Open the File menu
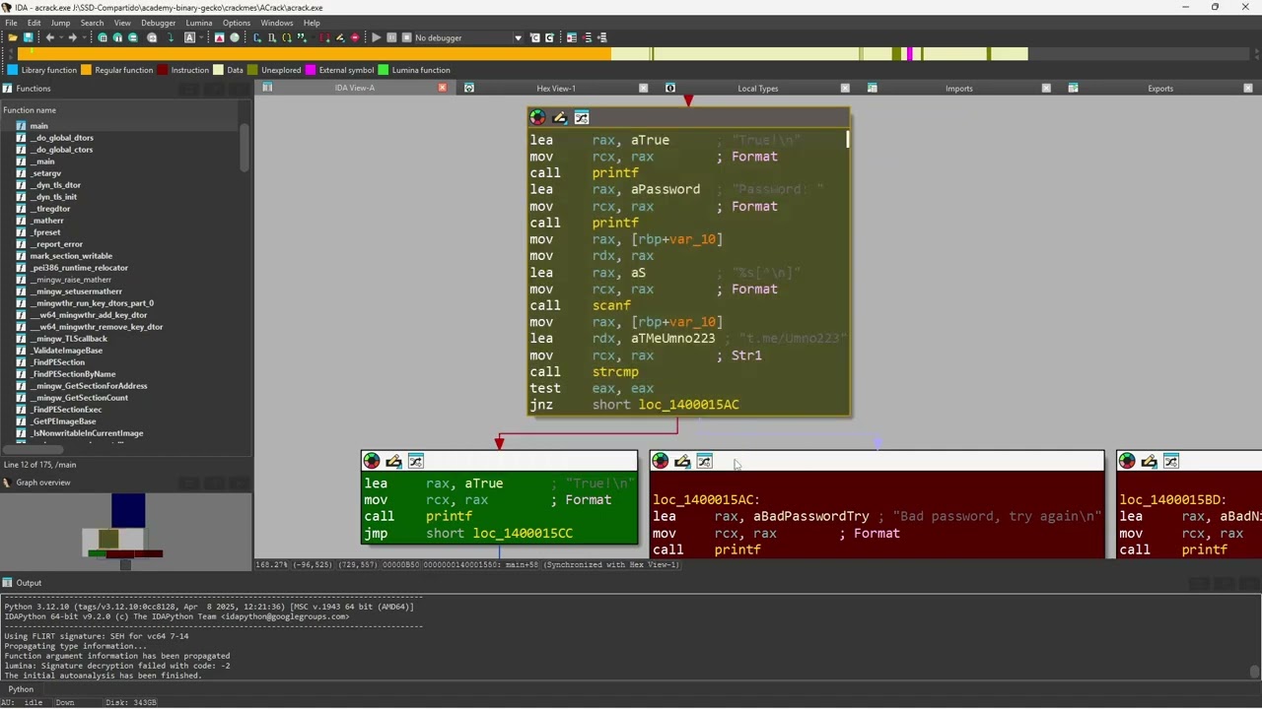Screen dimensions: 1262x709 tap(11, 23)
